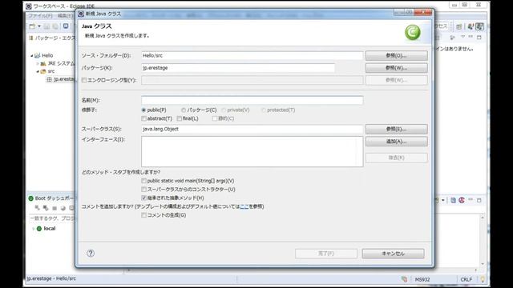
Task: Click the Boot Dashboard green view icon
Action: click(x=30, y=198)
